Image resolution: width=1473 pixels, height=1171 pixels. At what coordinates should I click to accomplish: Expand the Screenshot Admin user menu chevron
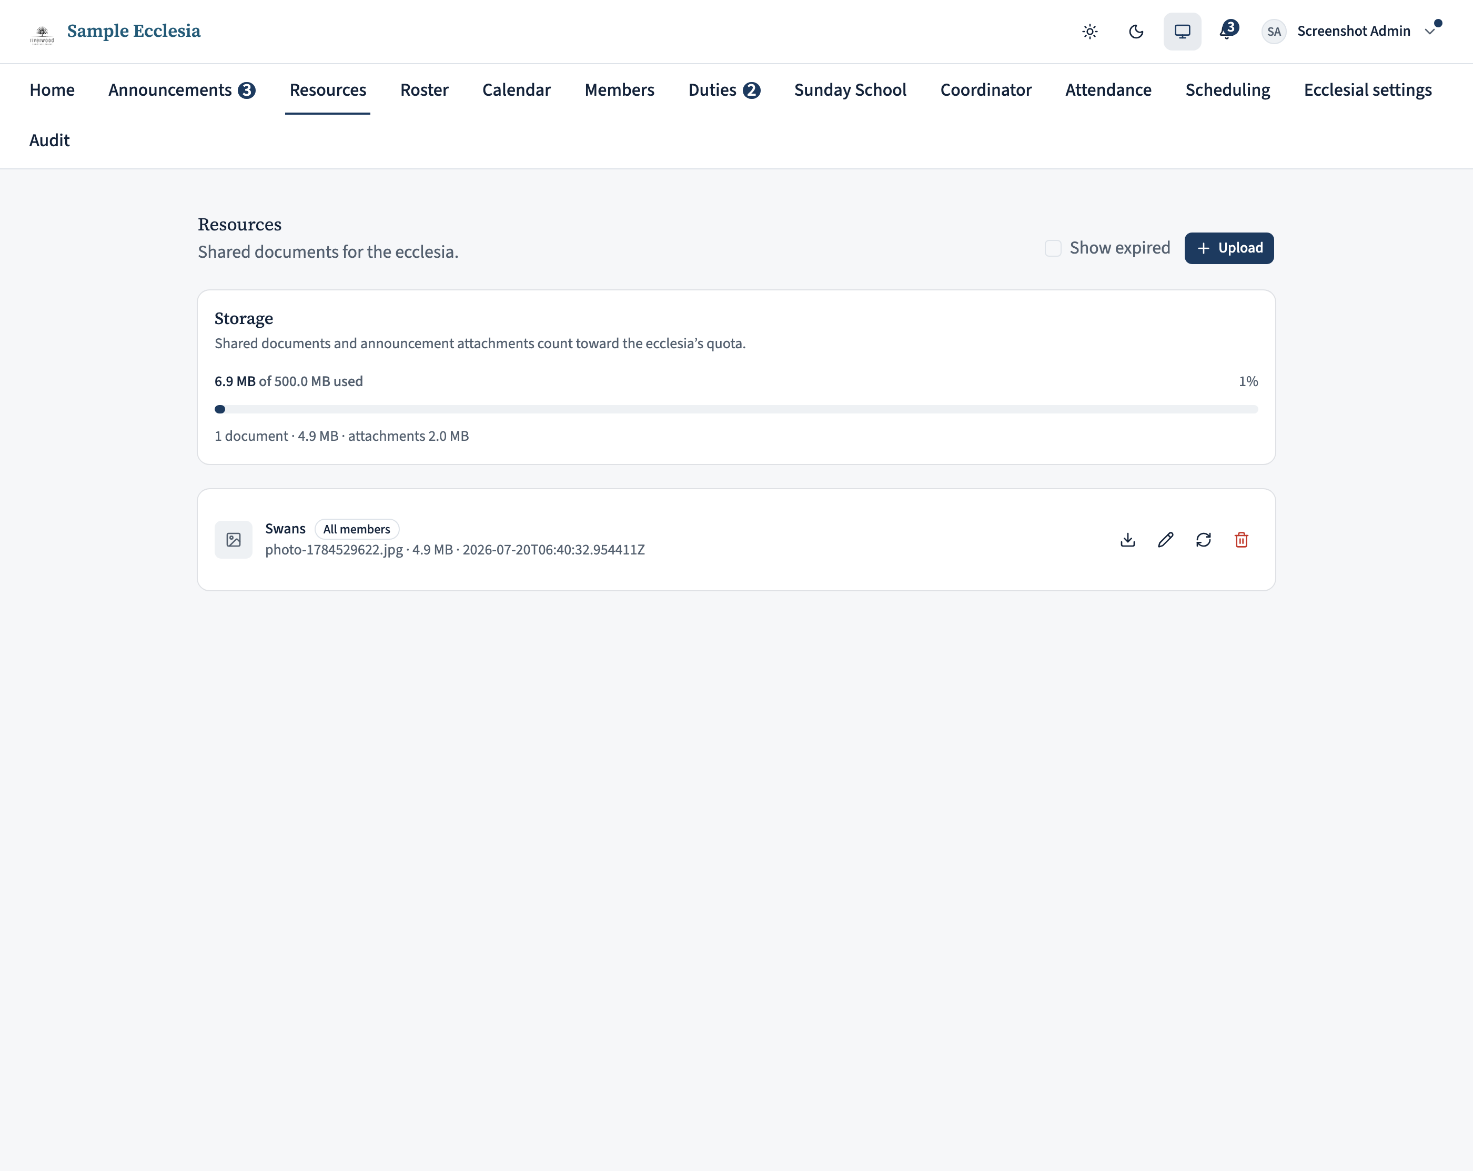(x=1429, y=32)
